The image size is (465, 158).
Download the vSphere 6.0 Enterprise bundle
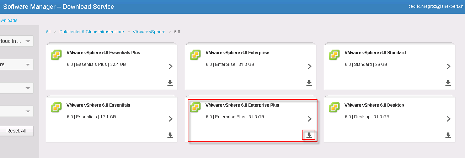point(309,83)
